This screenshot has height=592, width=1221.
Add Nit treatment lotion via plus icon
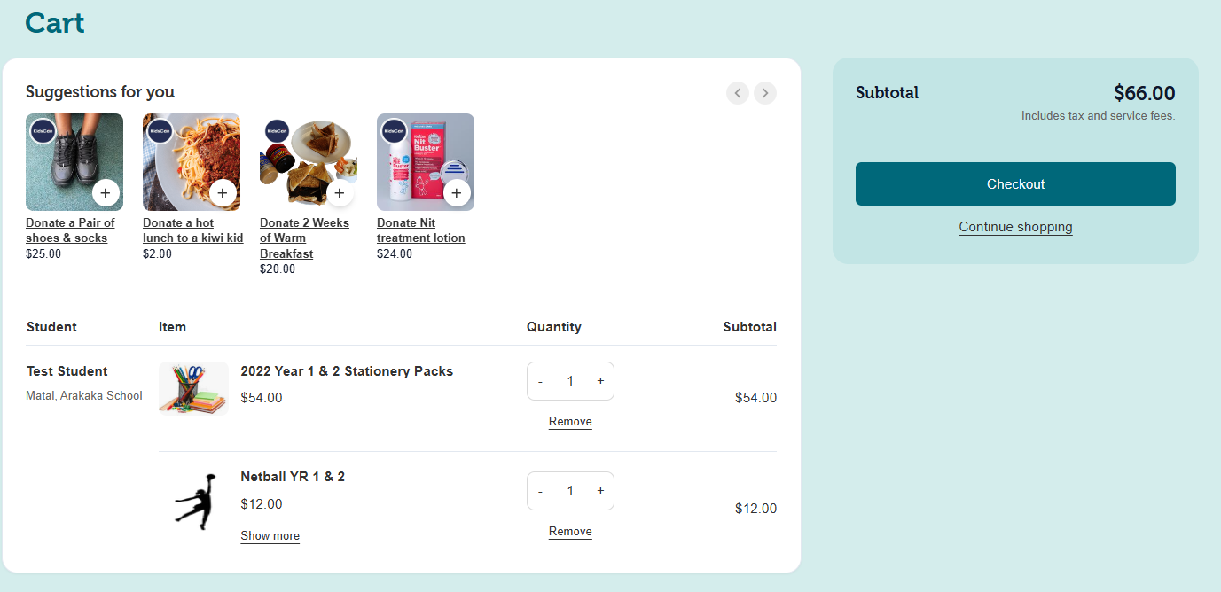pyautogui.click(x=456, y=192)
